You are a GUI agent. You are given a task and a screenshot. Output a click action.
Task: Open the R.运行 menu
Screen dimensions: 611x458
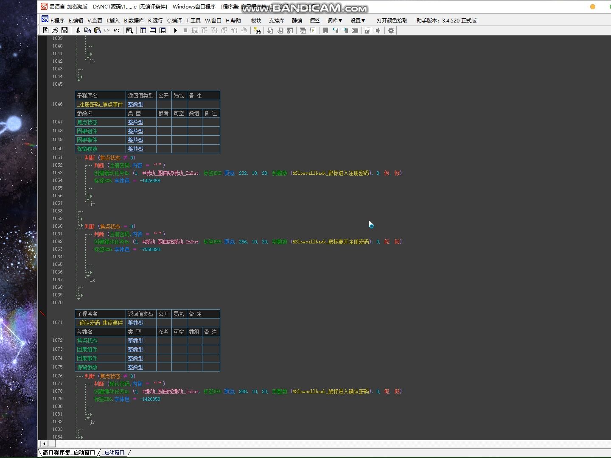coord(155,20)
